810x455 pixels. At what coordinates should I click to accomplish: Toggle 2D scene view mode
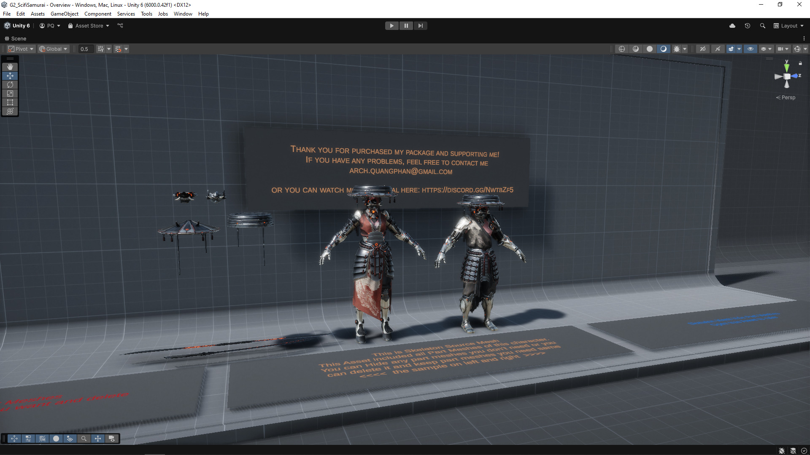[703, 49]
